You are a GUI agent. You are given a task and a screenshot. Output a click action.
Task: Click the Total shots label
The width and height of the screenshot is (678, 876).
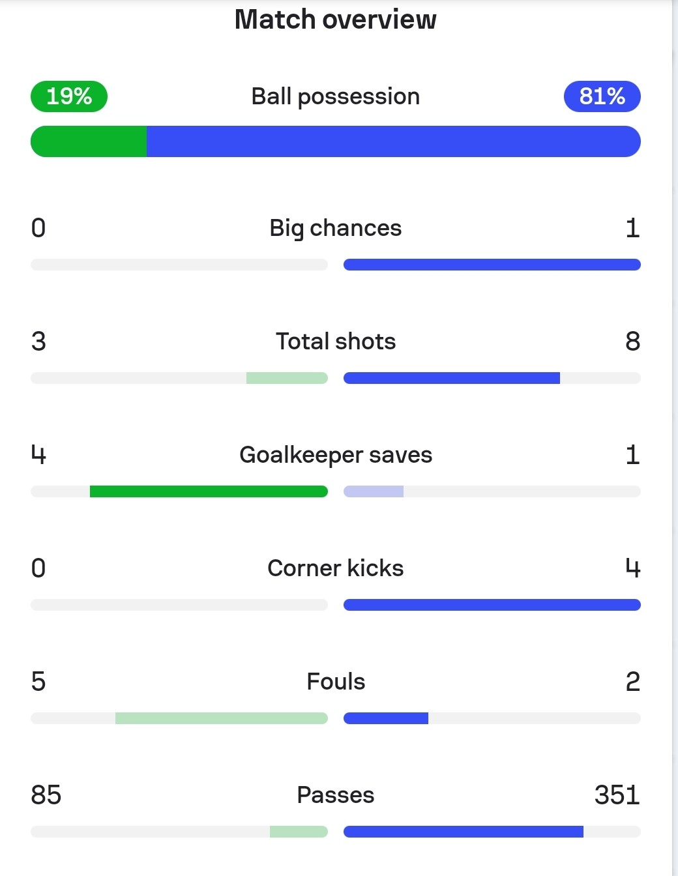(x=335, y=342)
